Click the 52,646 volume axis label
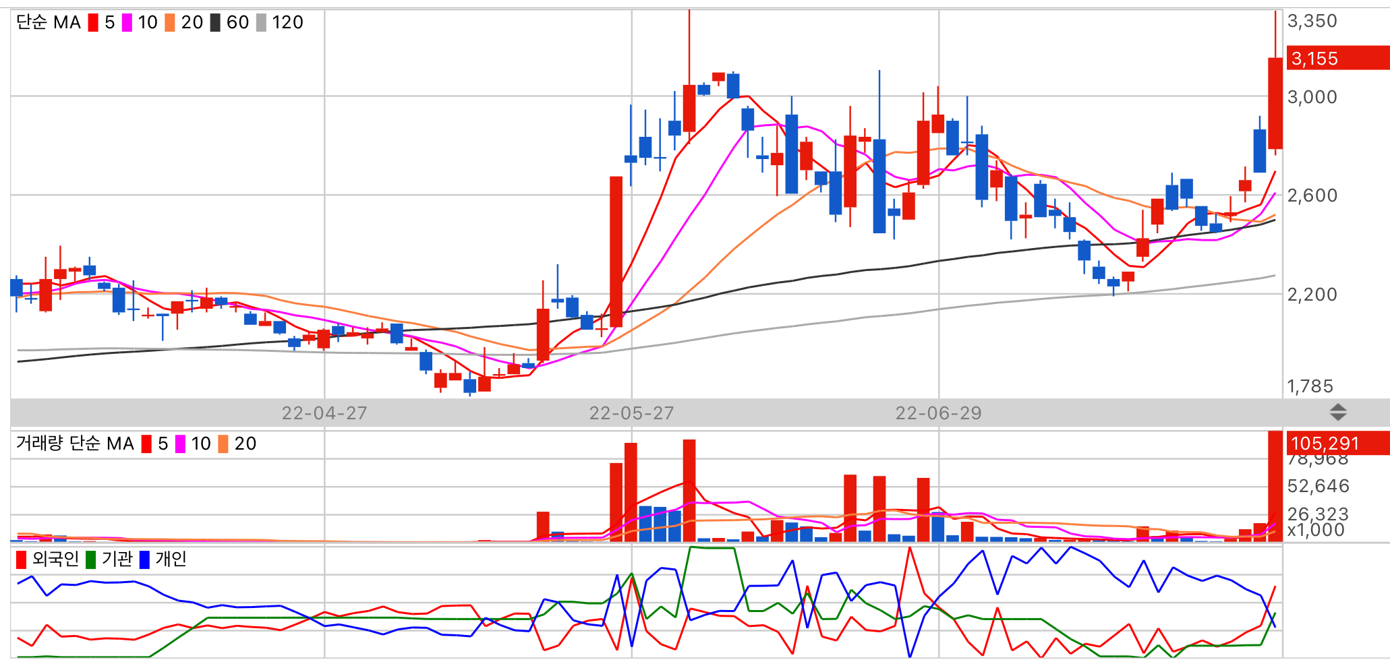Viewport: 1390px width, 666px height. coord(1319,486)
